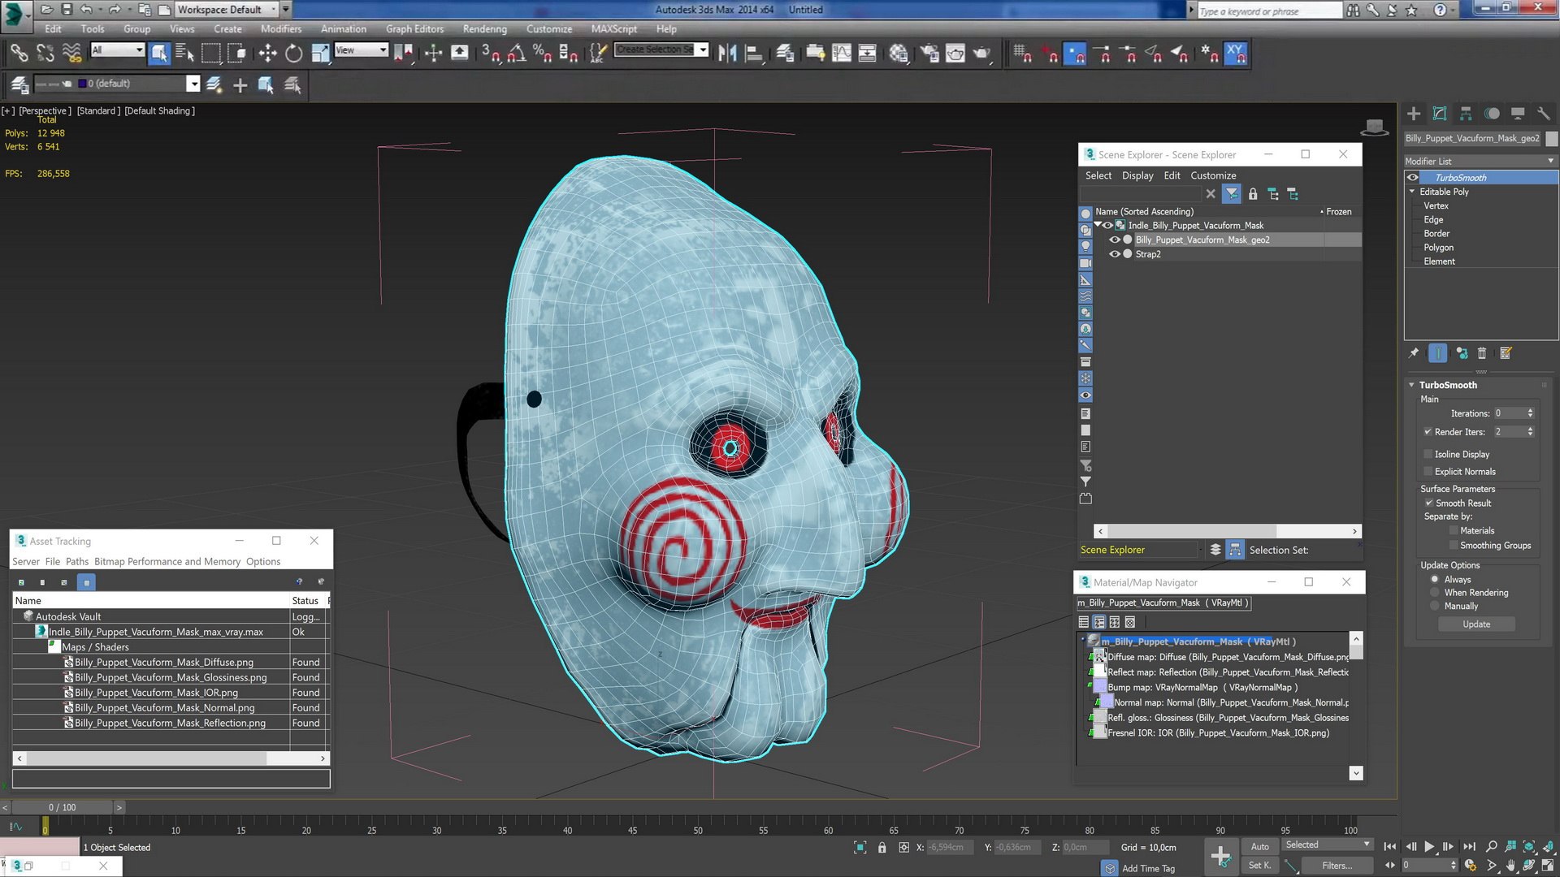The height and width of the screenshot is (877, 1560).
Task: Click the Go to End playback icon
Action: point(1469,846)
